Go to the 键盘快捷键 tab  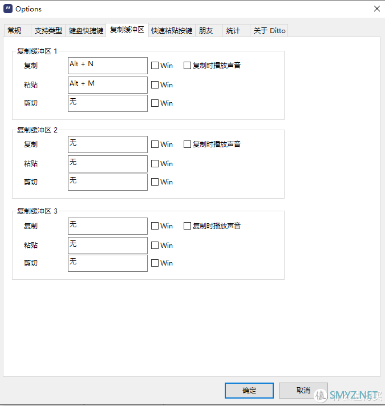click(86, 31)
